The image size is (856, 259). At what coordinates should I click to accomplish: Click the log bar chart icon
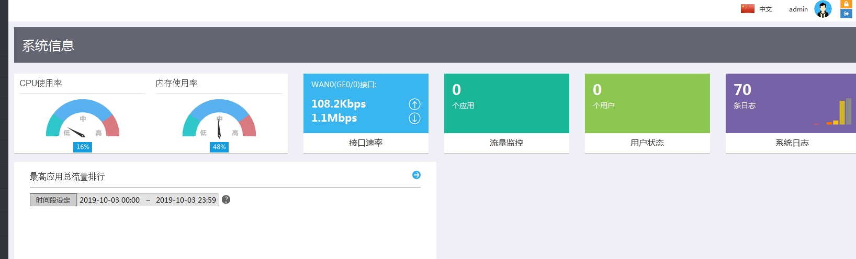[833, 112]
